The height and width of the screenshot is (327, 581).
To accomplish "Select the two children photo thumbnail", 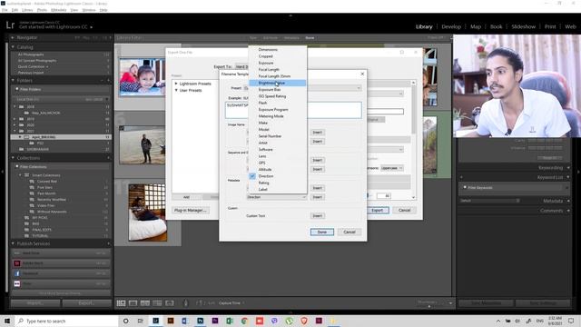I will coord(142,77).
